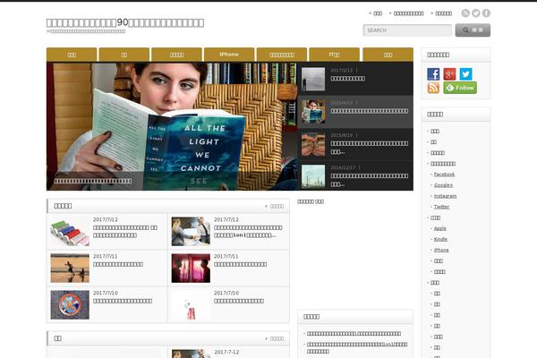Select slider item dated 2014/12/17
The height and width of the screenshot is (358, 537).
point(355,176)
